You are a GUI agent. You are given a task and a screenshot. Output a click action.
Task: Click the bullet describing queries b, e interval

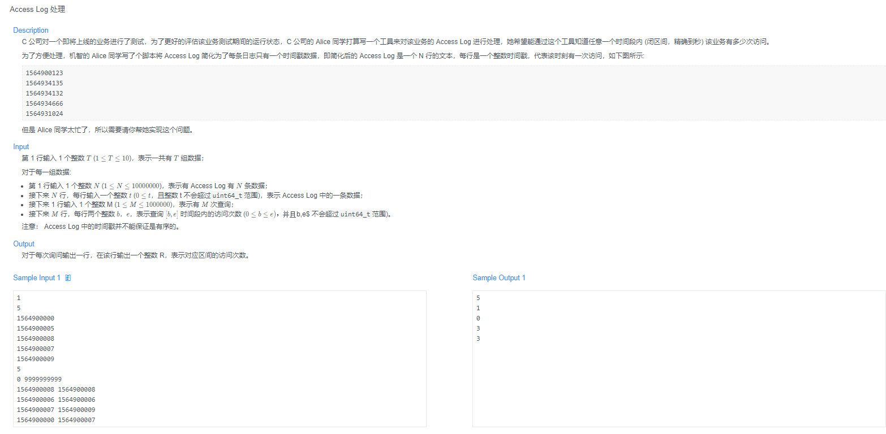[x=210, y=214]
